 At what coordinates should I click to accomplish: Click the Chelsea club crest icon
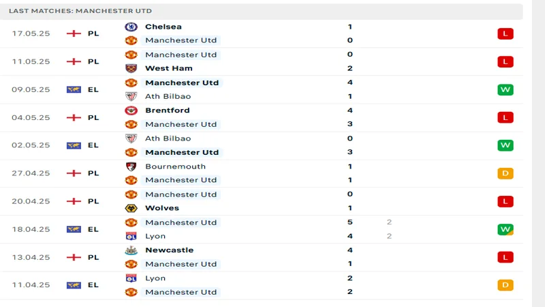point(131,27)
